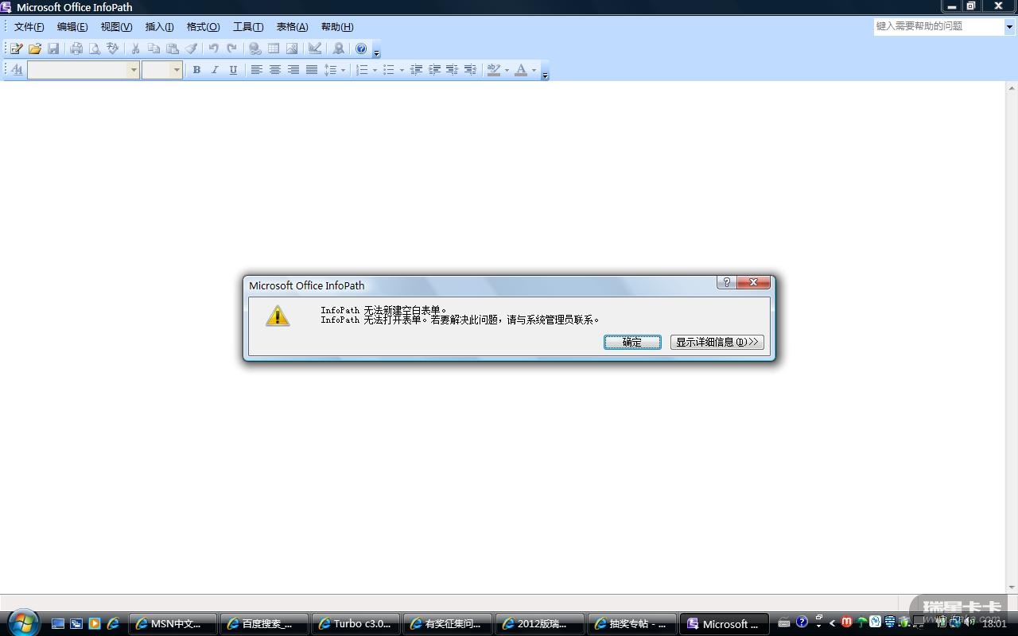Apply the font color A button

[x=521, y=70]
